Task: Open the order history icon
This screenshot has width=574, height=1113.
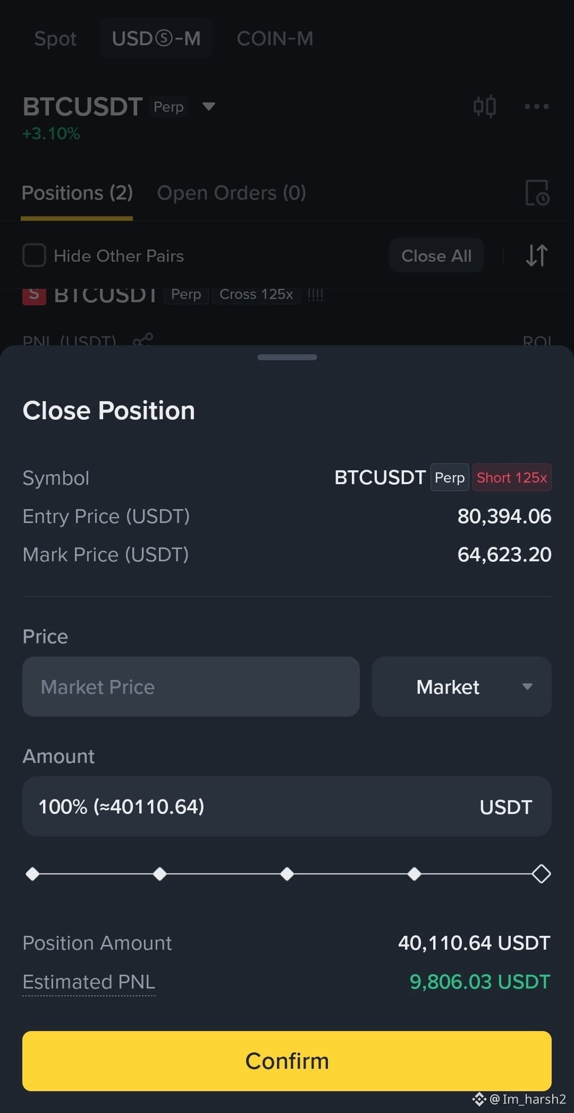Action: (x=537, y=193)
